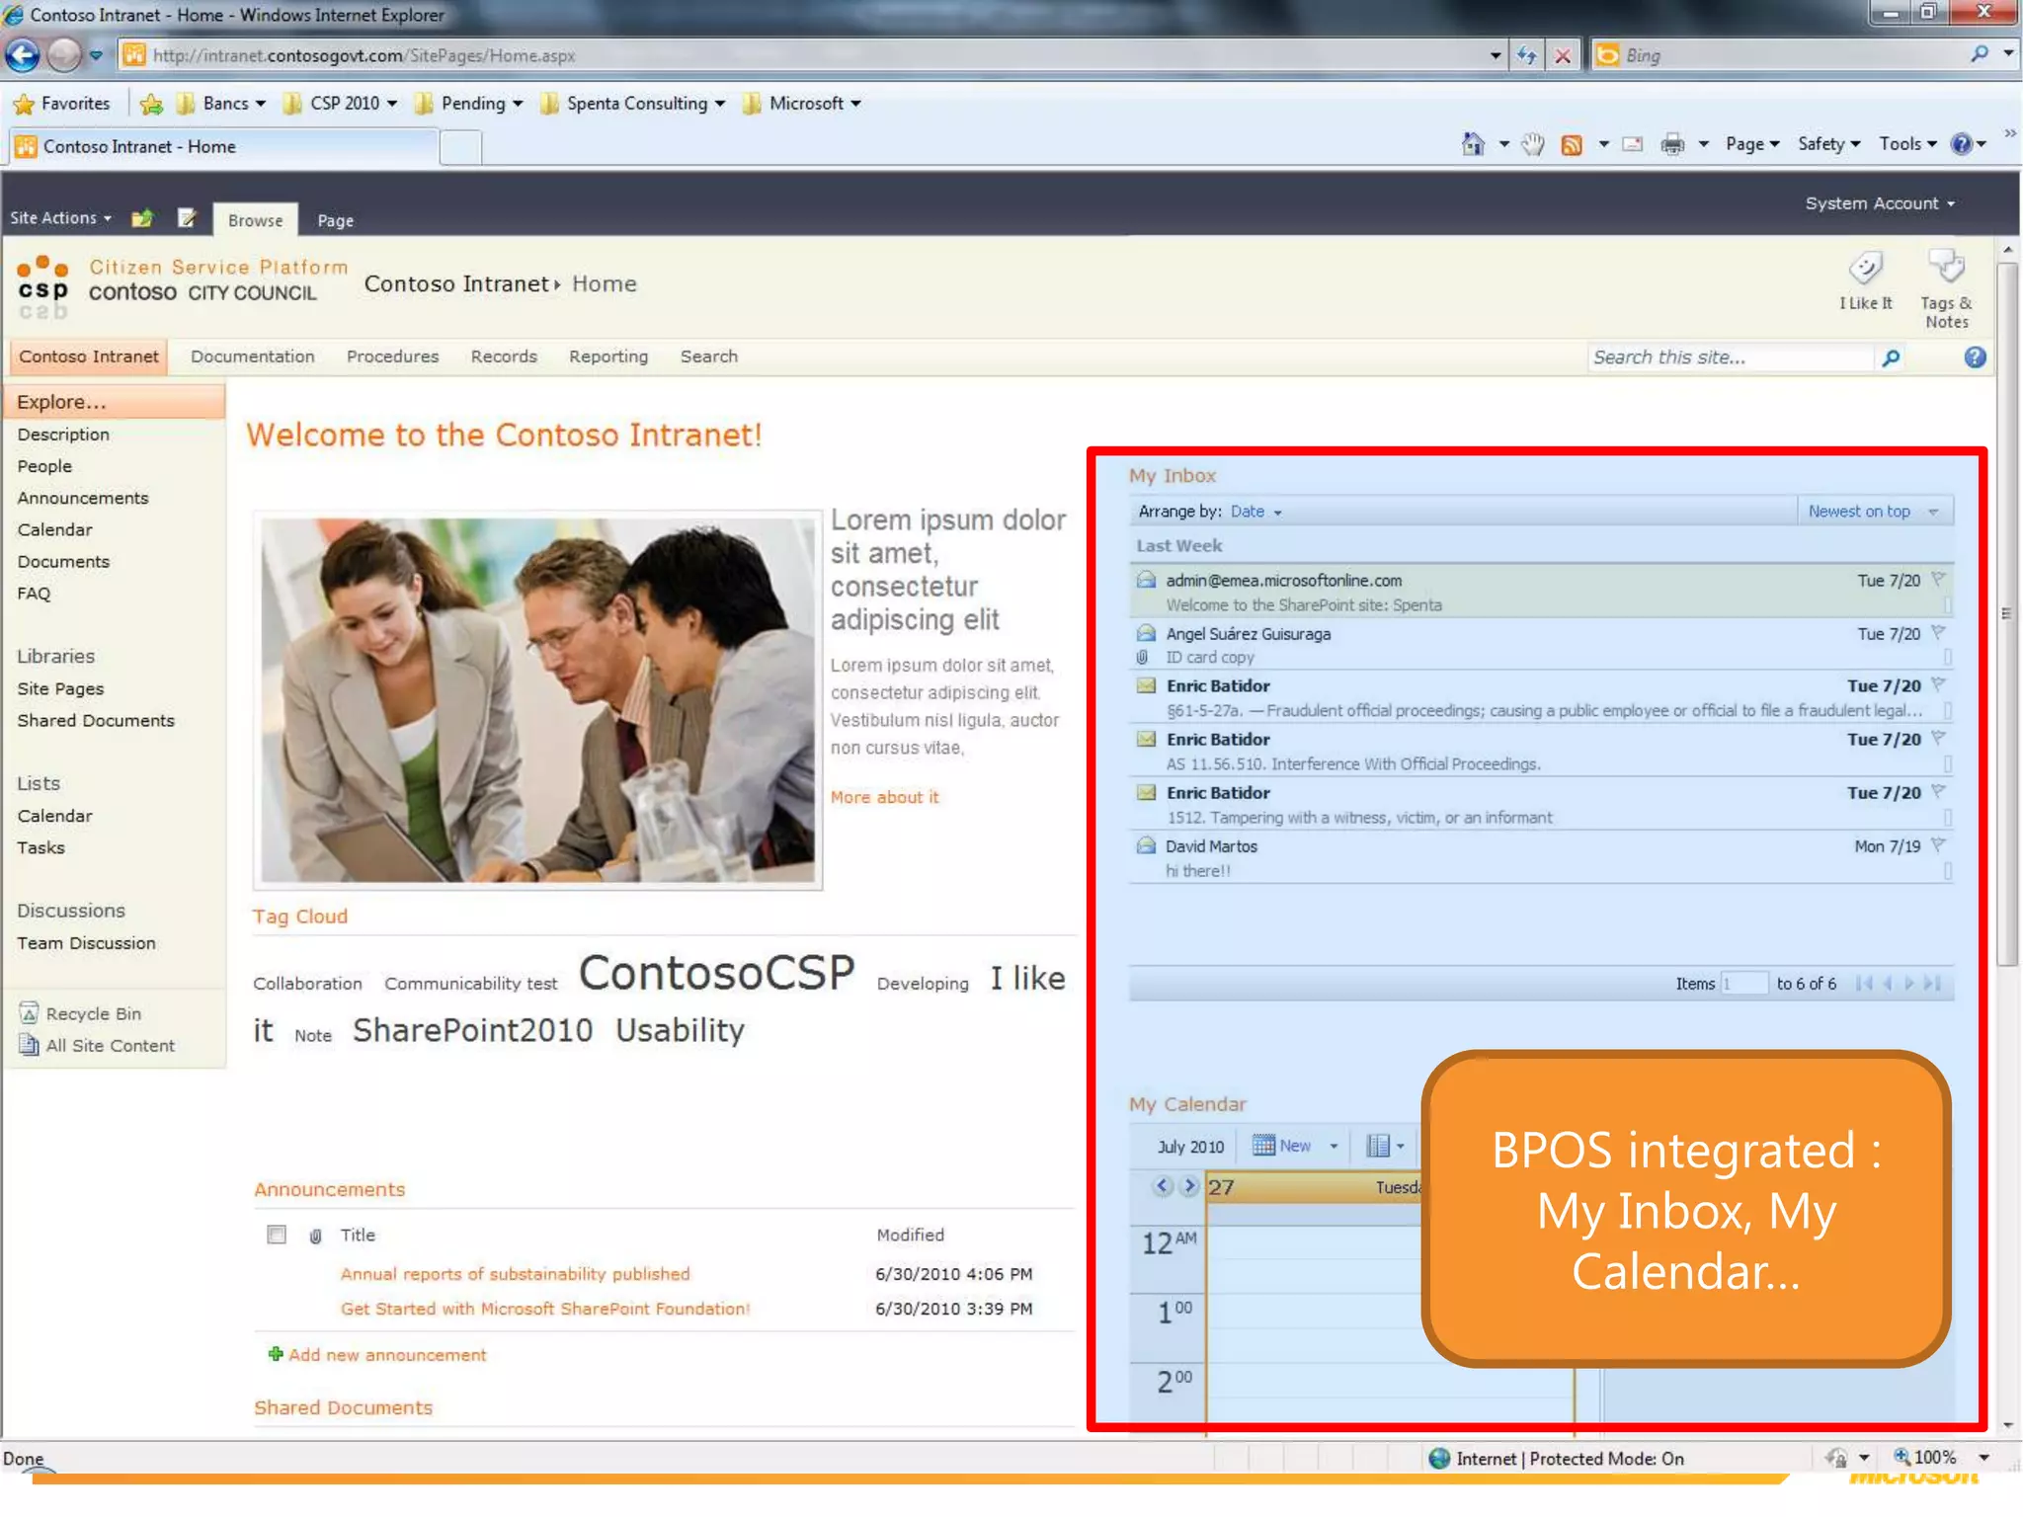2023x1517 pixels.
Task: Click the Navigate Up folder icon
Action: point(143,218)
